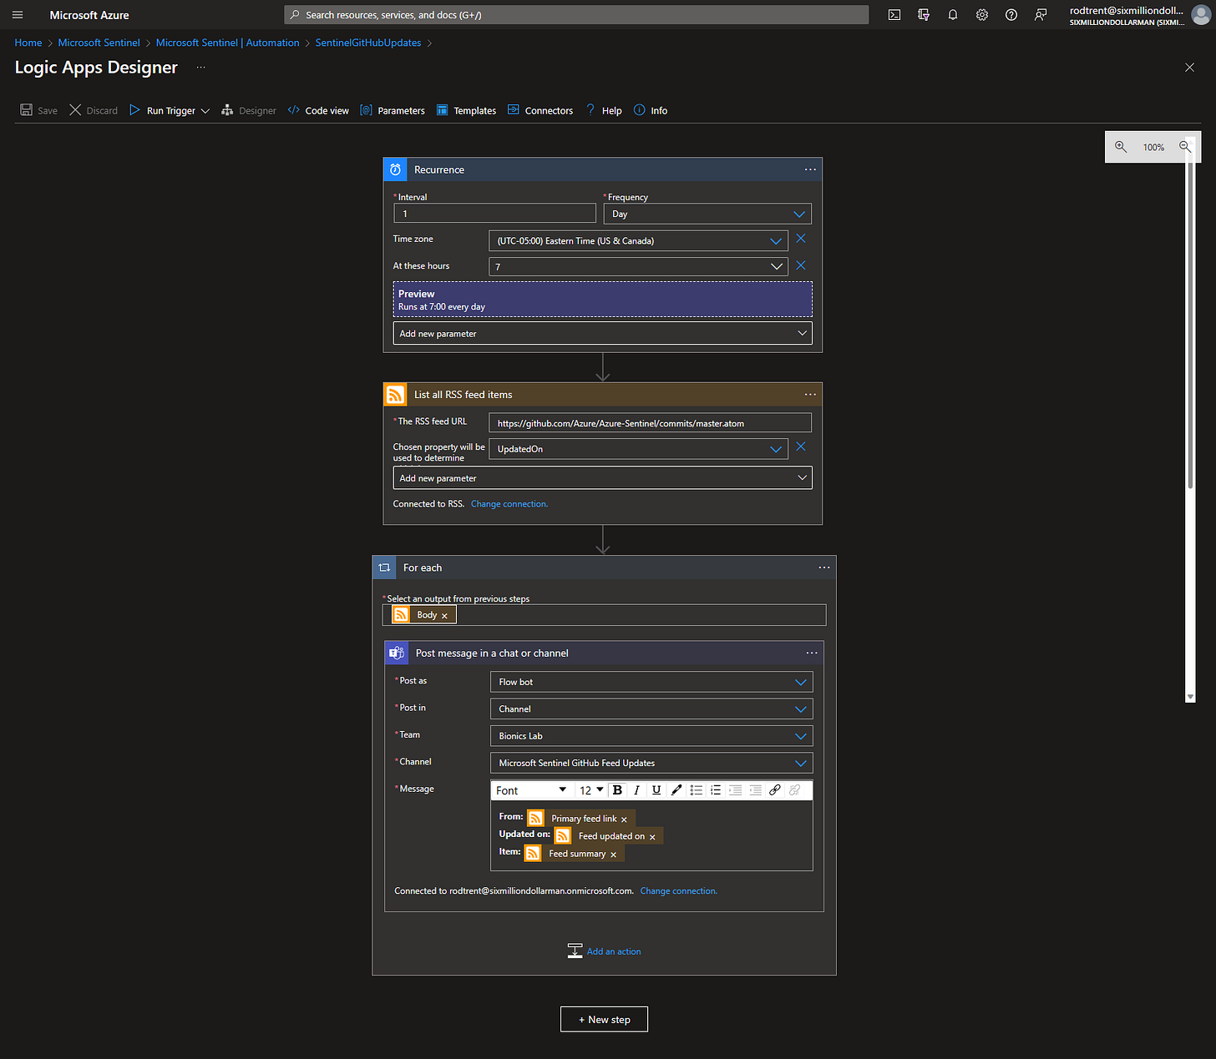Image resolution: width=1216 pixels, height=1059 pixels.
Task: Open Templates from the toolbar
Action: pos(466,110)
